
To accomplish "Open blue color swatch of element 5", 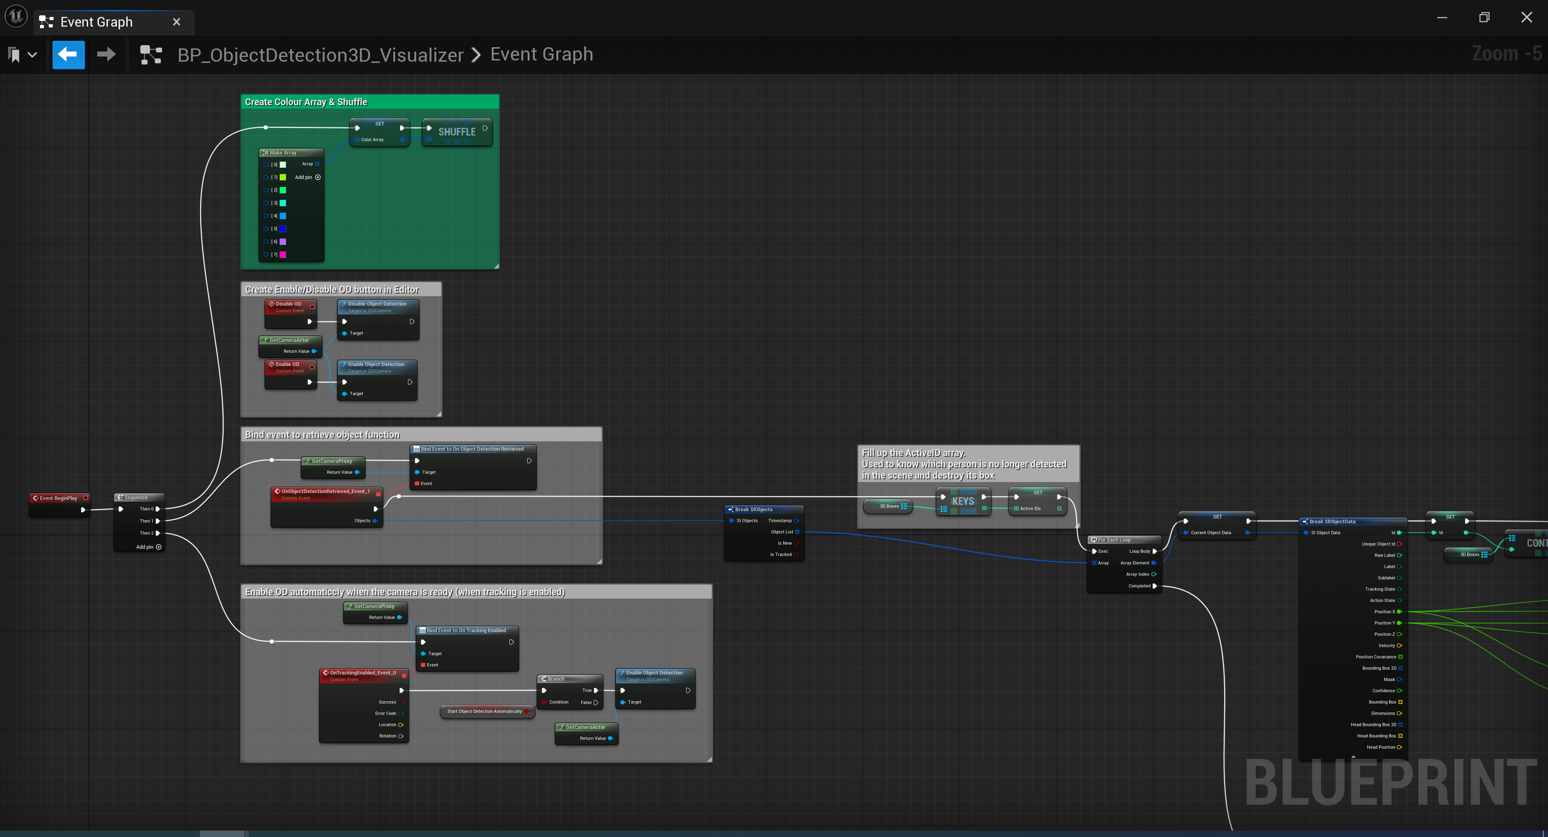I will click(x=283, y=229).
